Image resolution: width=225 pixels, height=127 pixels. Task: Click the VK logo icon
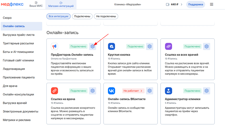111,91
